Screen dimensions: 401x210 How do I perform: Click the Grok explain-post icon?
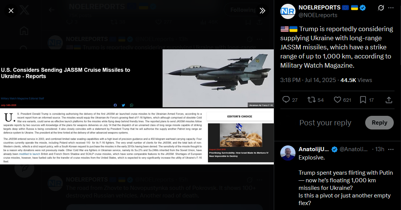click(x=381, y=8)
